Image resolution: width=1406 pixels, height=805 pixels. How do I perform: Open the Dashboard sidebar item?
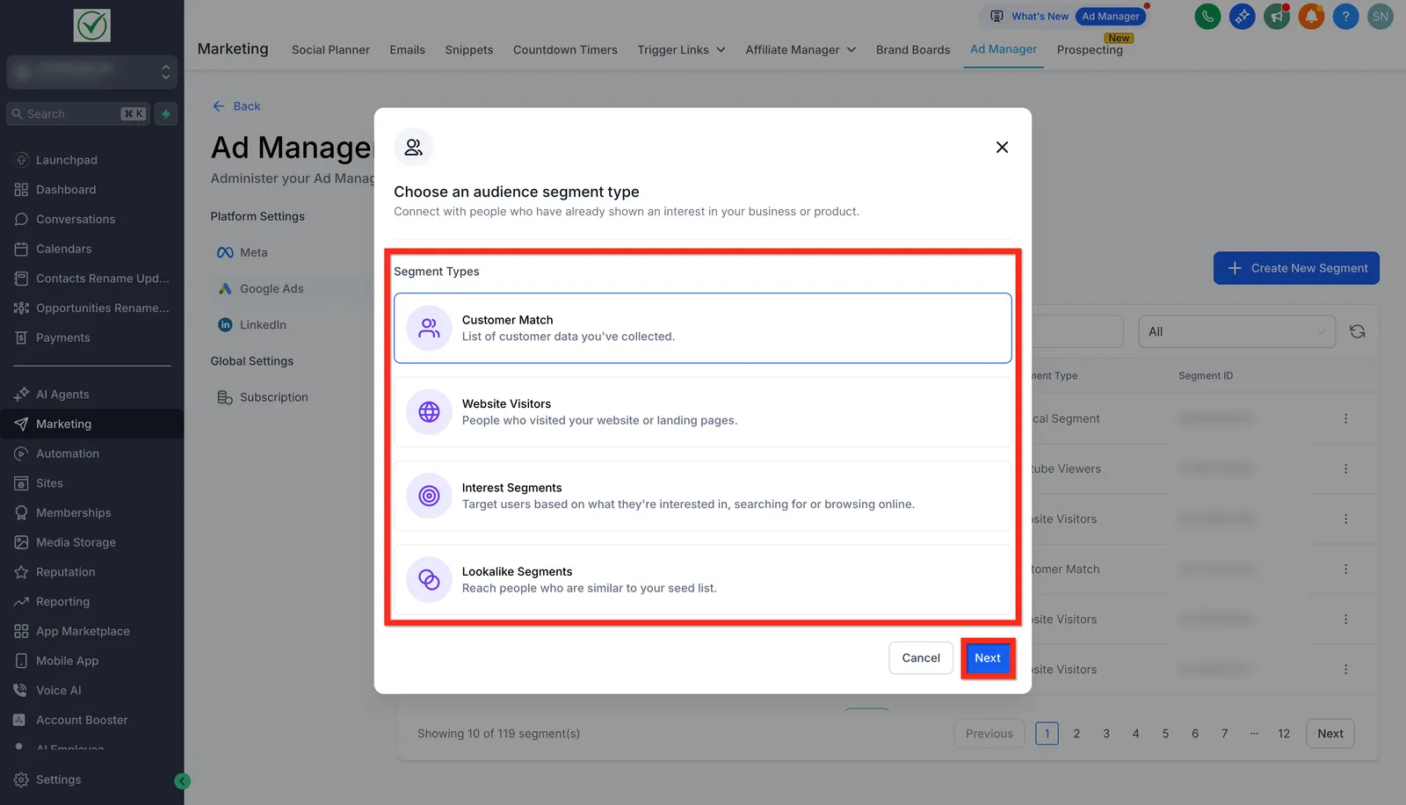pos(66,190)
